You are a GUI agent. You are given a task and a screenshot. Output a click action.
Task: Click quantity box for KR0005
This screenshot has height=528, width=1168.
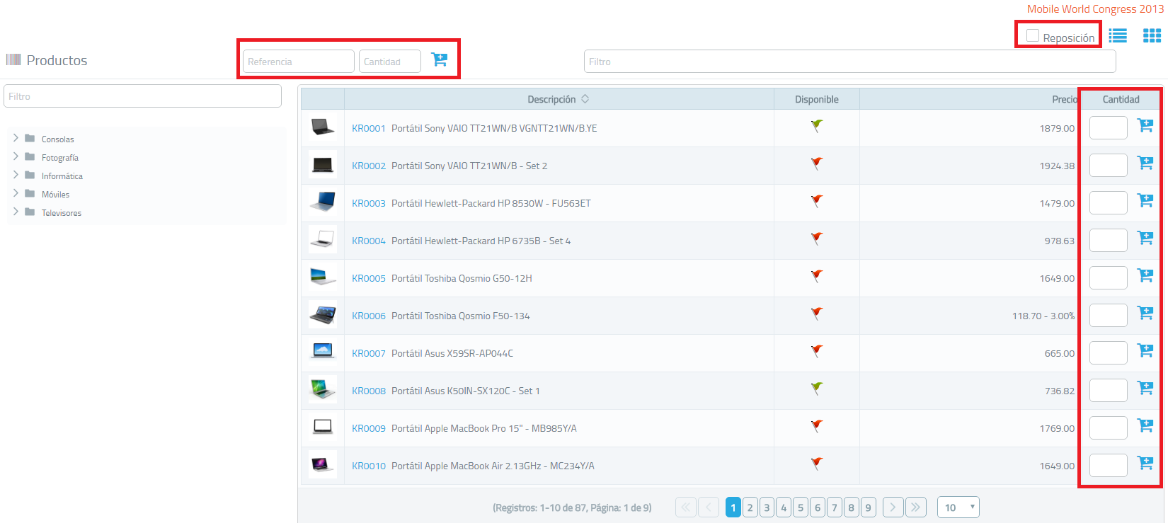tap(1109, 278)
